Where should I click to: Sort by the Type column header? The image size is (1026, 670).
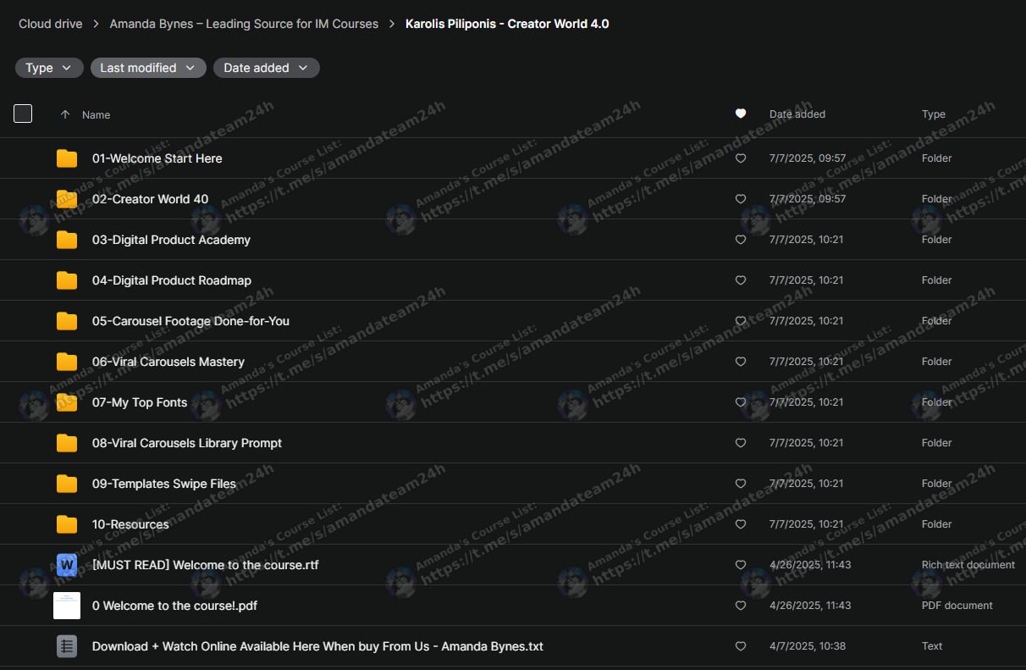pyautogui.click(x=933, y=114)
